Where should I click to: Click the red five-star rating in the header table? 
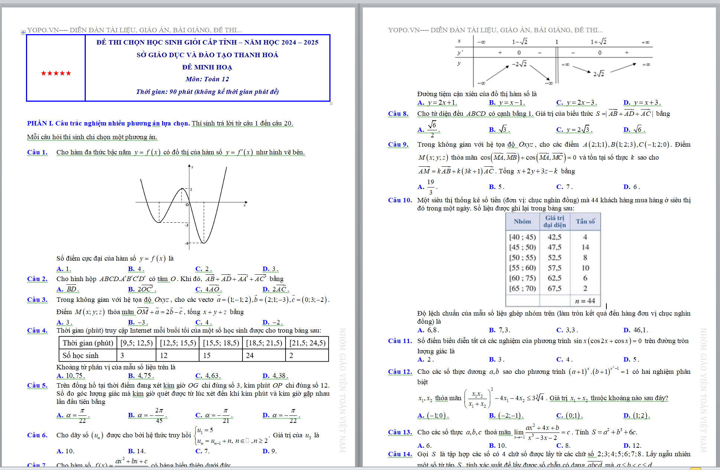point(56,73)
